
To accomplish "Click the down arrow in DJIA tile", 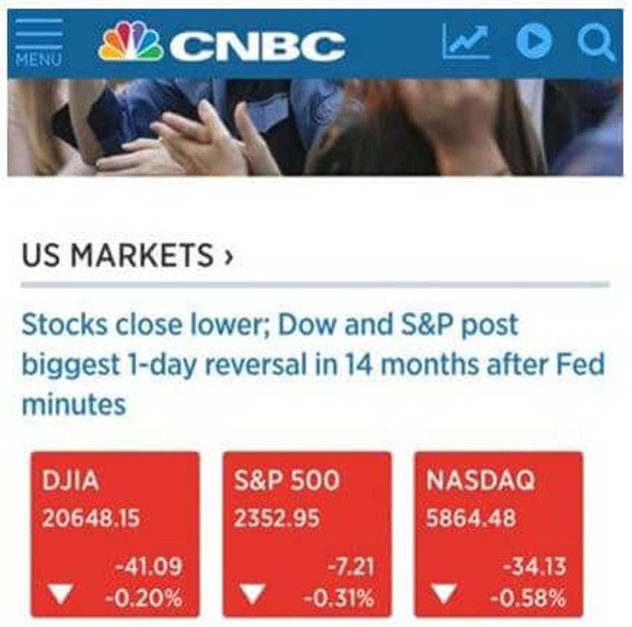I will (x=60, y=594).
